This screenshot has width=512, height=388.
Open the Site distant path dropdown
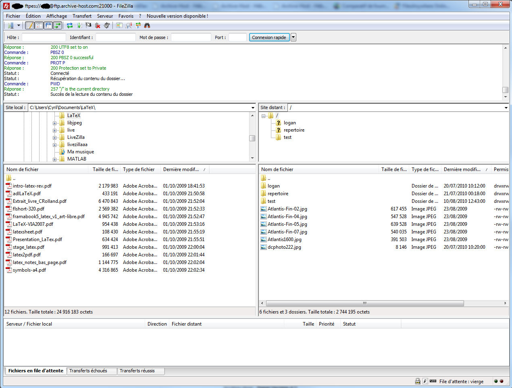point(506,108)
